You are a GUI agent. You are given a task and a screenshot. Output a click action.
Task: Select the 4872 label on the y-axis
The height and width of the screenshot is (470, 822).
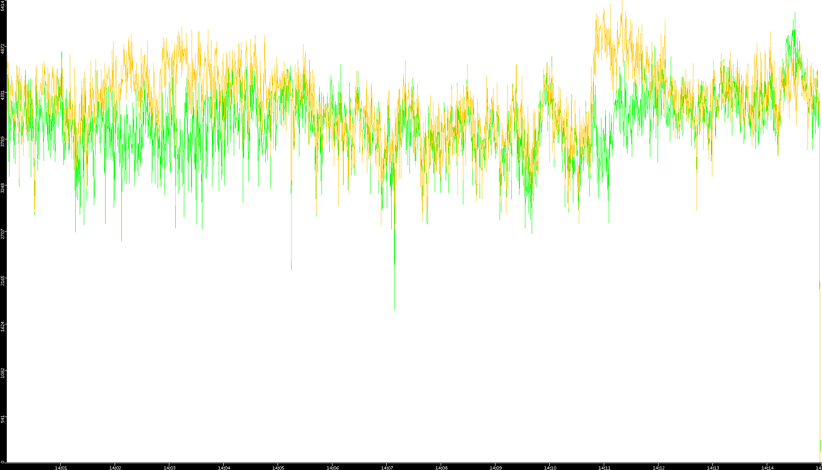tap(3, 48)
